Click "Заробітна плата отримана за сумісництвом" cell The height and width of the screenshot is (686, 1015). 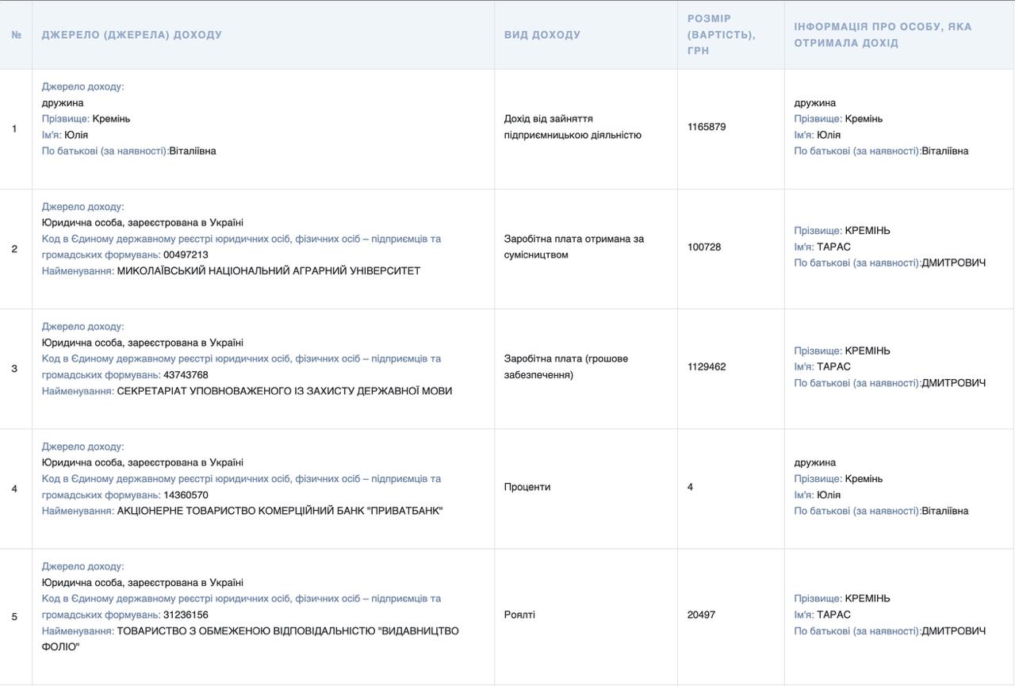(573, 247)
